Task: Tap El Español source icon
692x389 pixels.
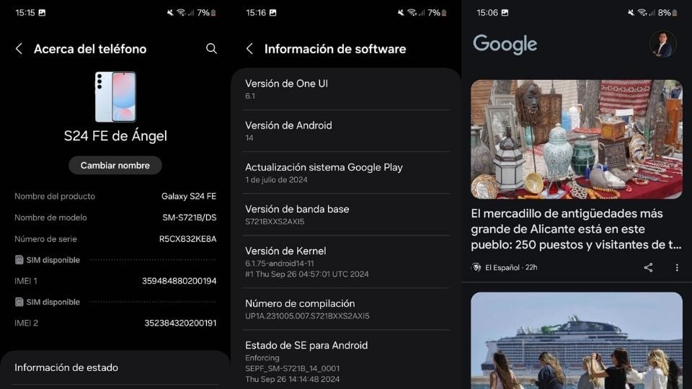Action: pyautogui.click(x=476, y=267)
